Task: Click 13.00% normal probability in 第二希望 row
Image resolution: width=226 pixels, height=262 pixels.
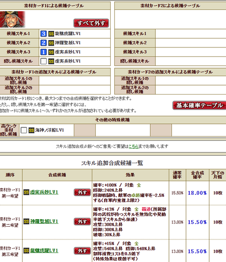Action: (178, 222)
